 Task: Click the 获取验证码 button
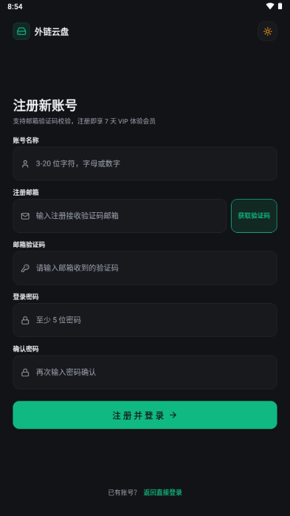coord(254,216)
